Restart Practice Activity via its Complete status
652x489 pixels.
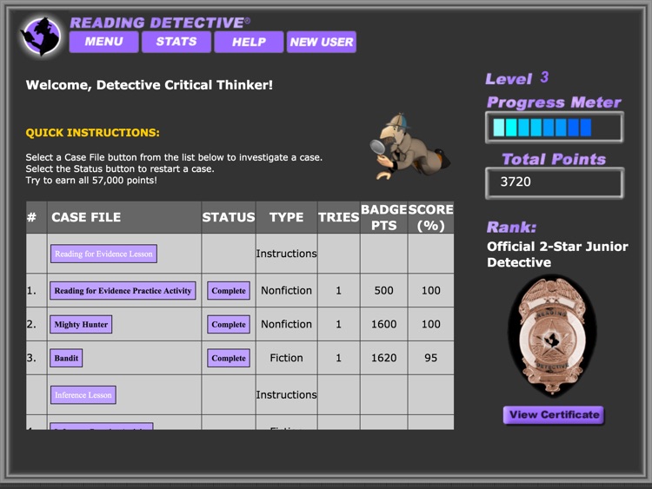[x=229, y=290]
